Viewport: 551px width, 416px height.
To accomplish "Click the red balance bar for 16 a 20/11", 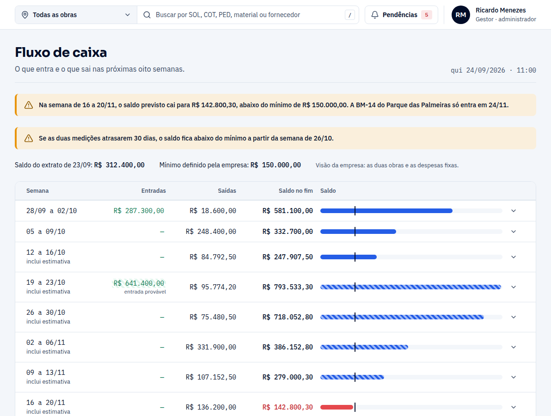I will 337,407.
